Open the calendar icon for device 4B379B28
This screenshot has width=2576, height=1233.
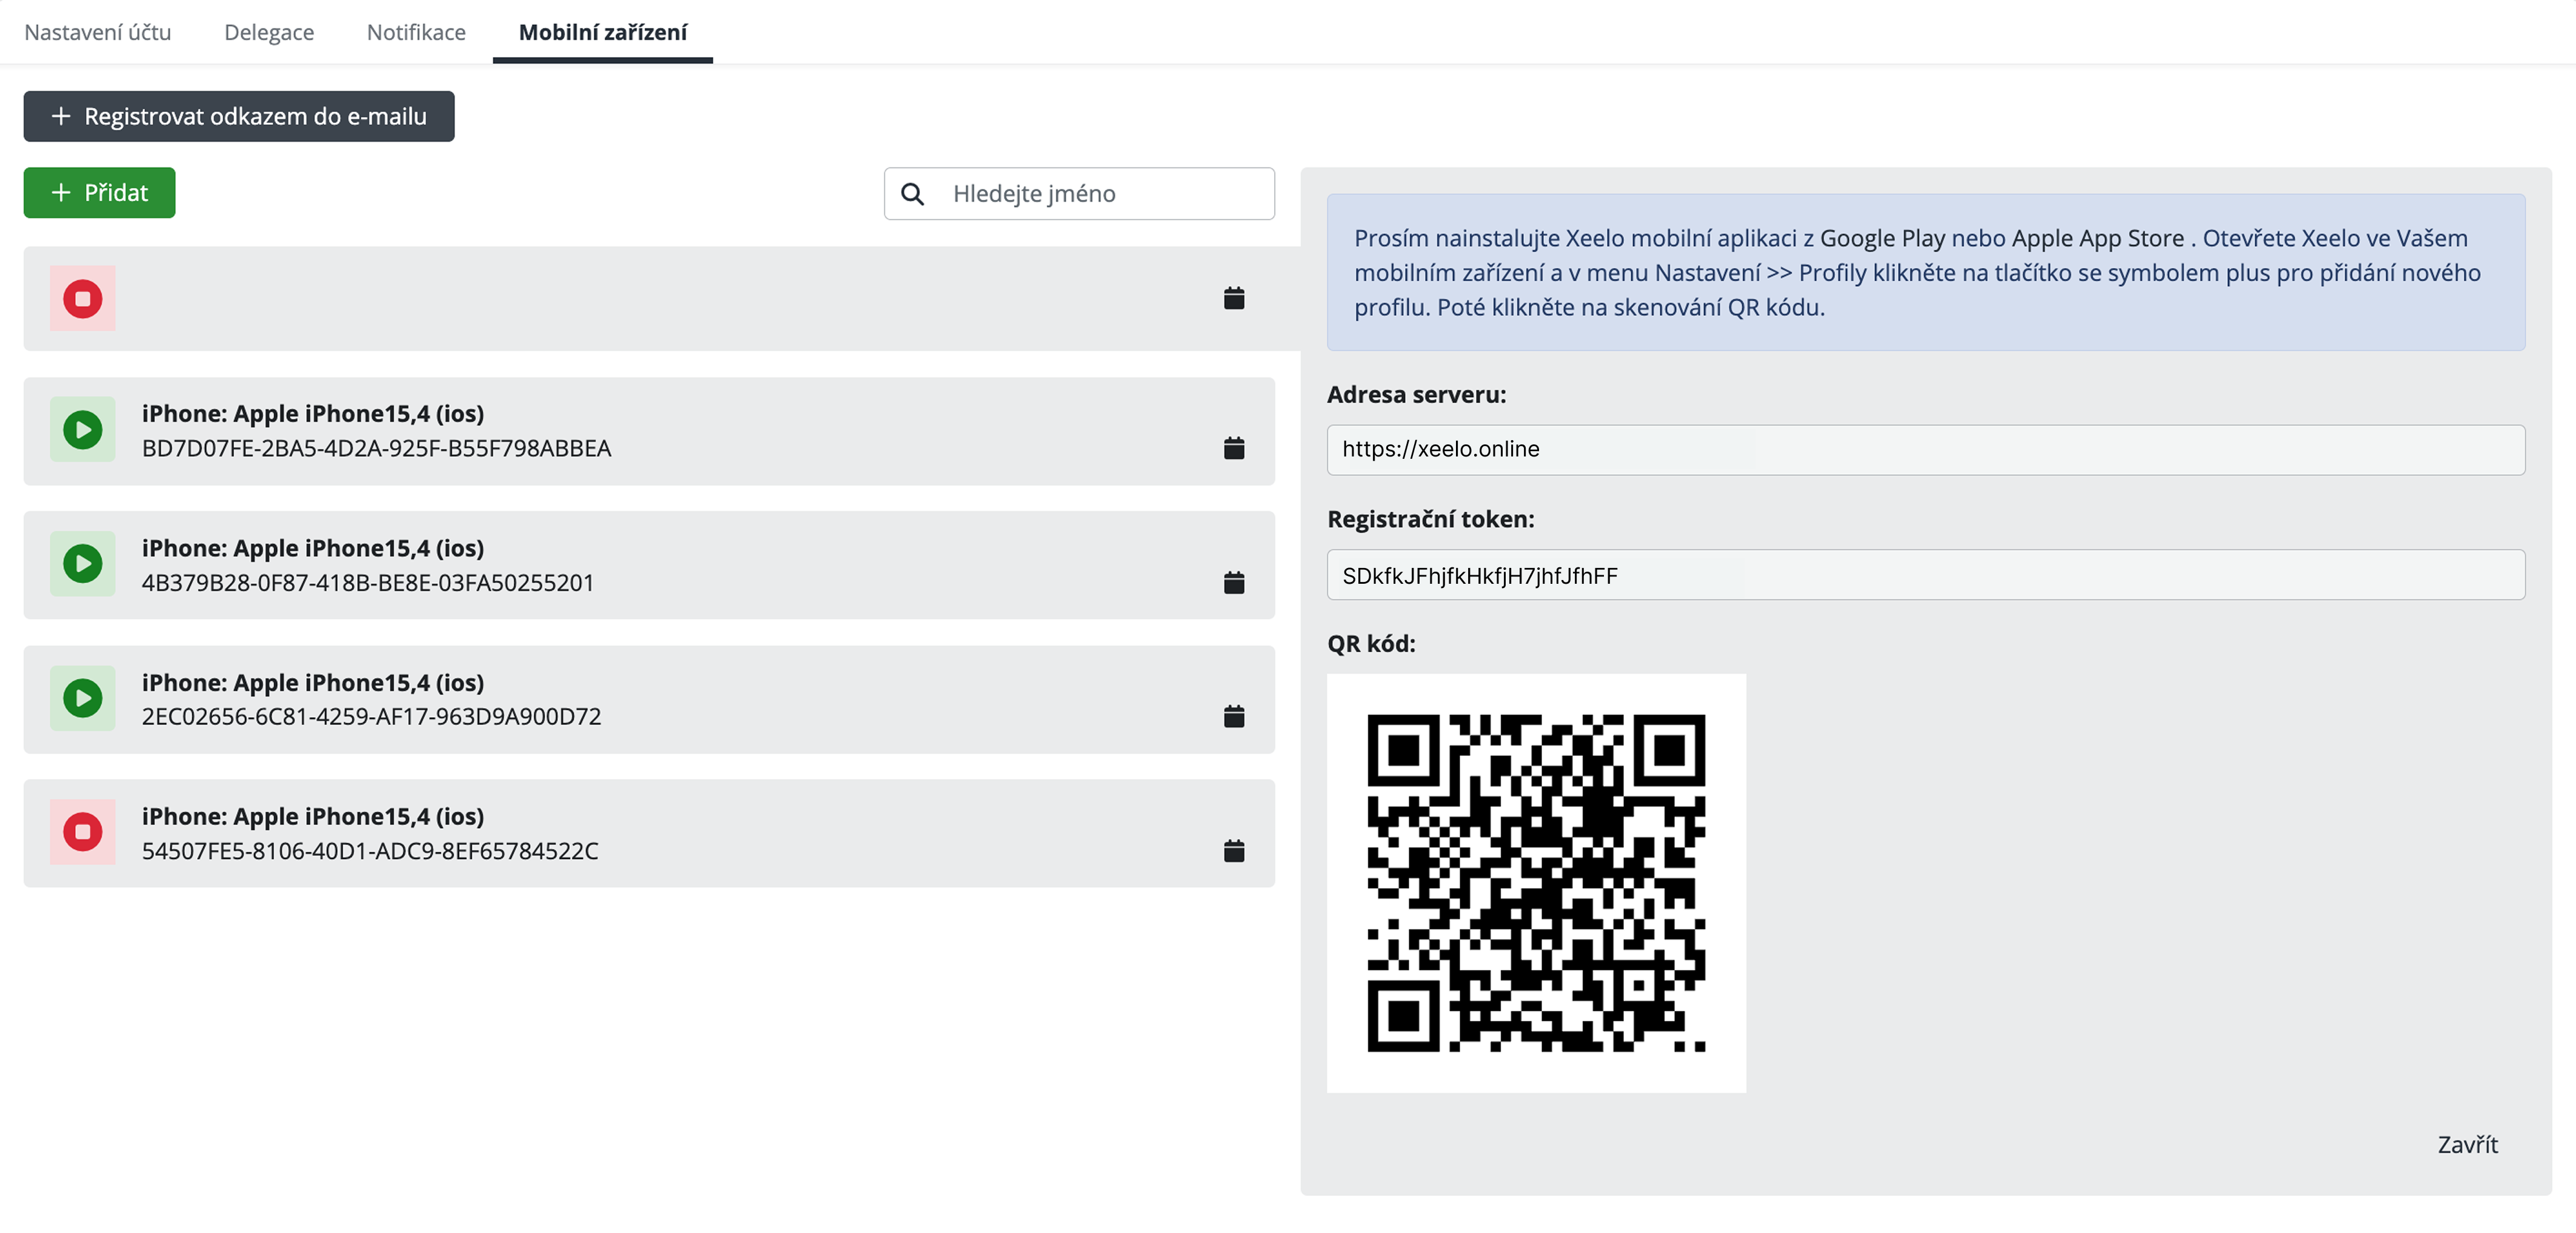1234,582
